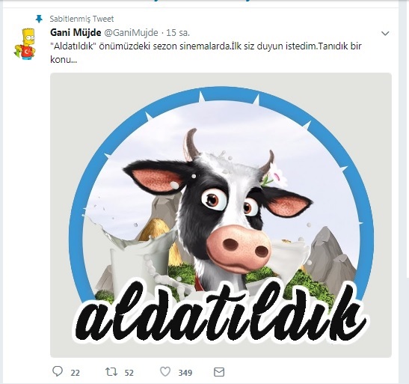This screenshot has height=384, width=409.
Task: Click the reply count 22
Action: point(75,373)
